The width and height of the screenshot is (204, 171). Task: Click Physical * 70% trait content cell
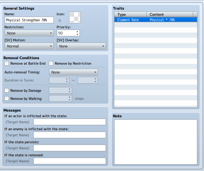(x=162, y=20)
